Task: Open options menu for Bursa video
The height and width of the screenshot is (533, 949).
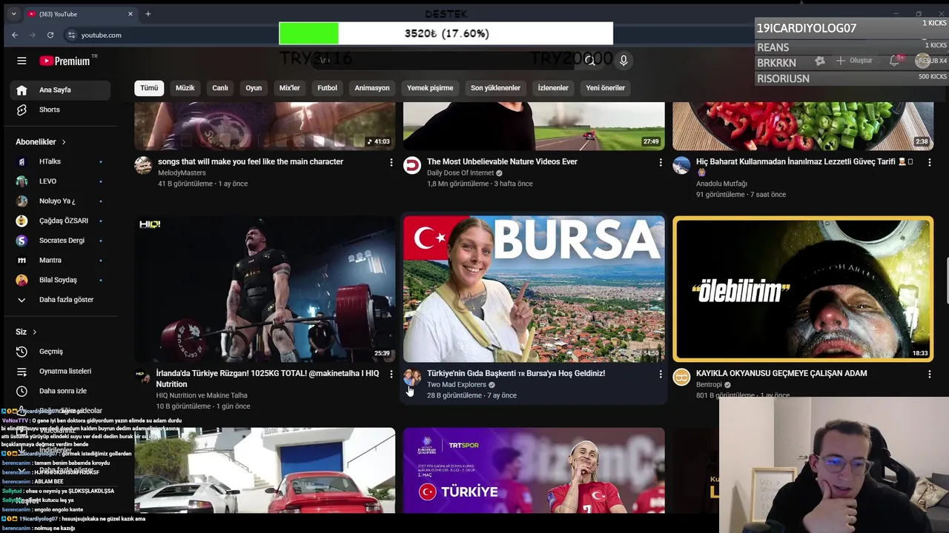Action: tap(661, 375)
